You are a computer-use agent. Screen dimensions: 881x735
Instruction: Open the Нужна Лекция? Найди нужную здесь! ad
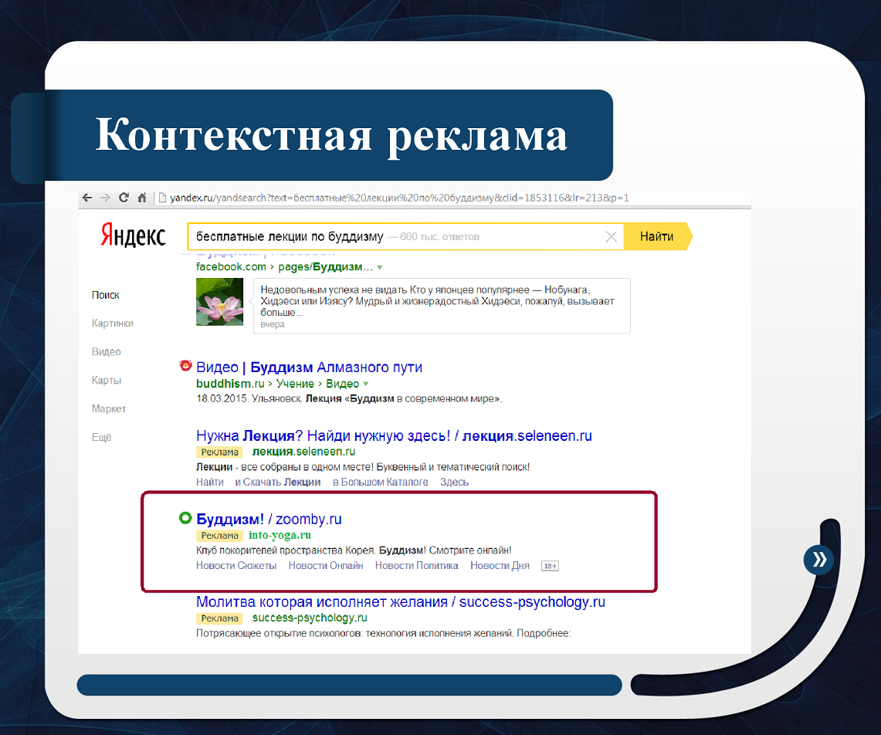pyautogui.click(x=394, y=435)
